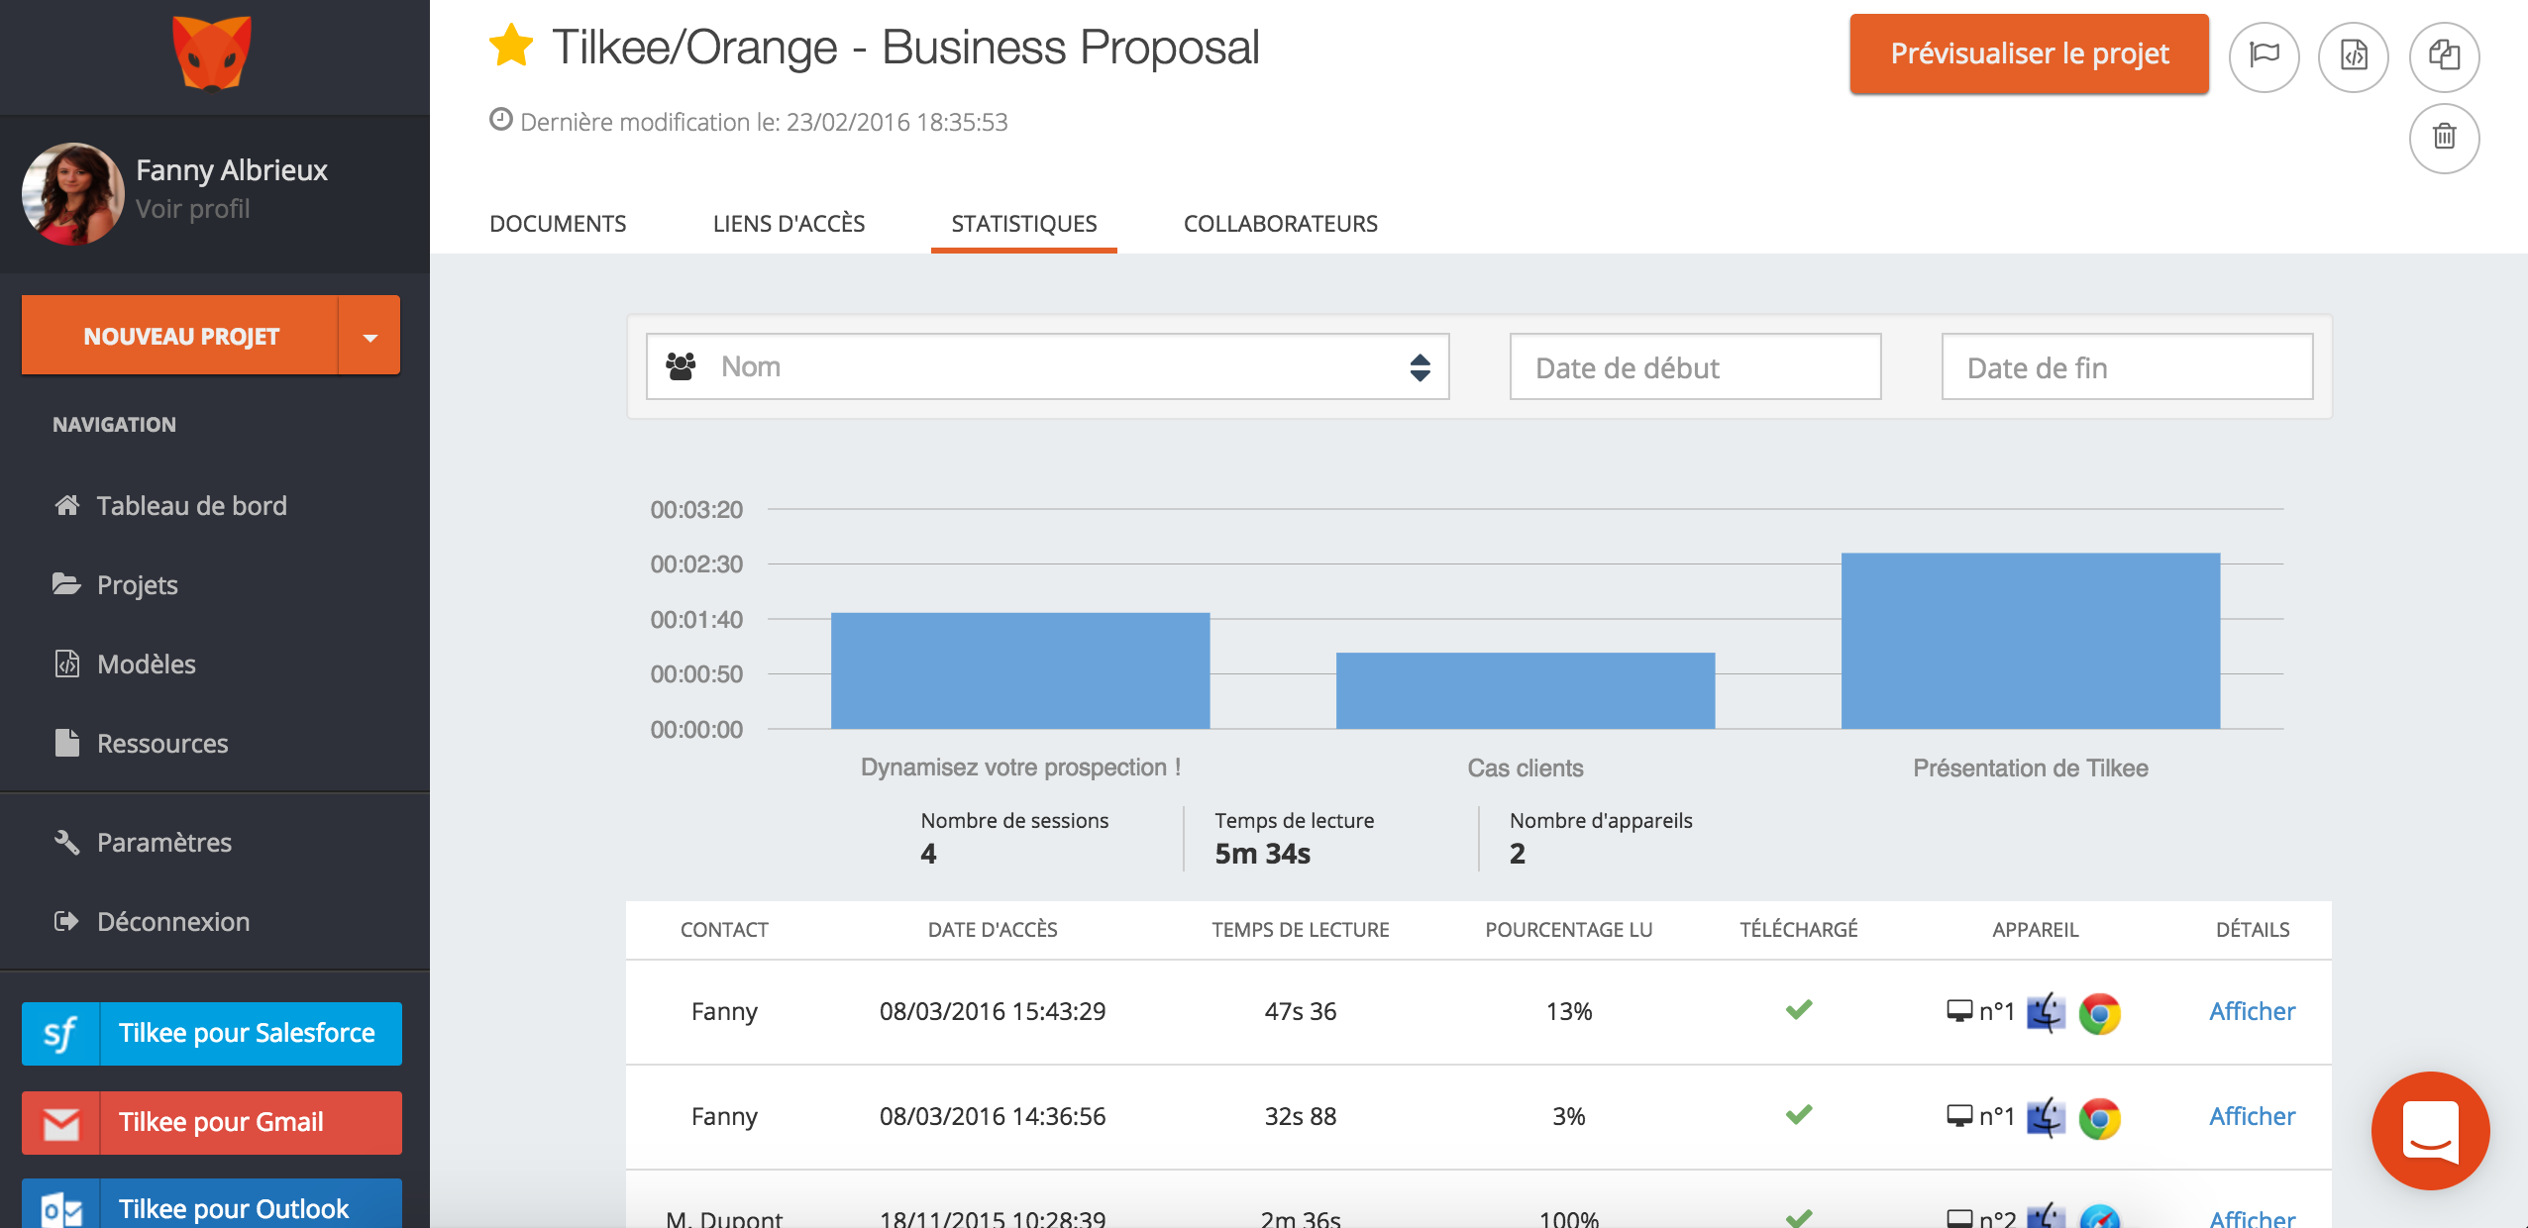
Task: Click the Prévisualiser le projet button
Action: pyautogui.click(x=2029, y=53)
